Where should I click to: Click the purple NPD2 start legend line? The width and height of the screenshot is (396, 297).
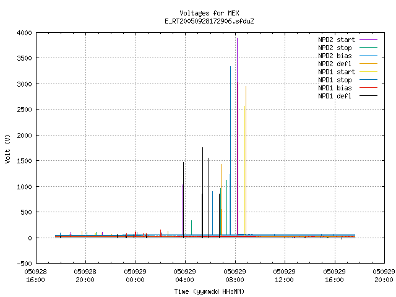pyautogui.click(x=369, y=40)
